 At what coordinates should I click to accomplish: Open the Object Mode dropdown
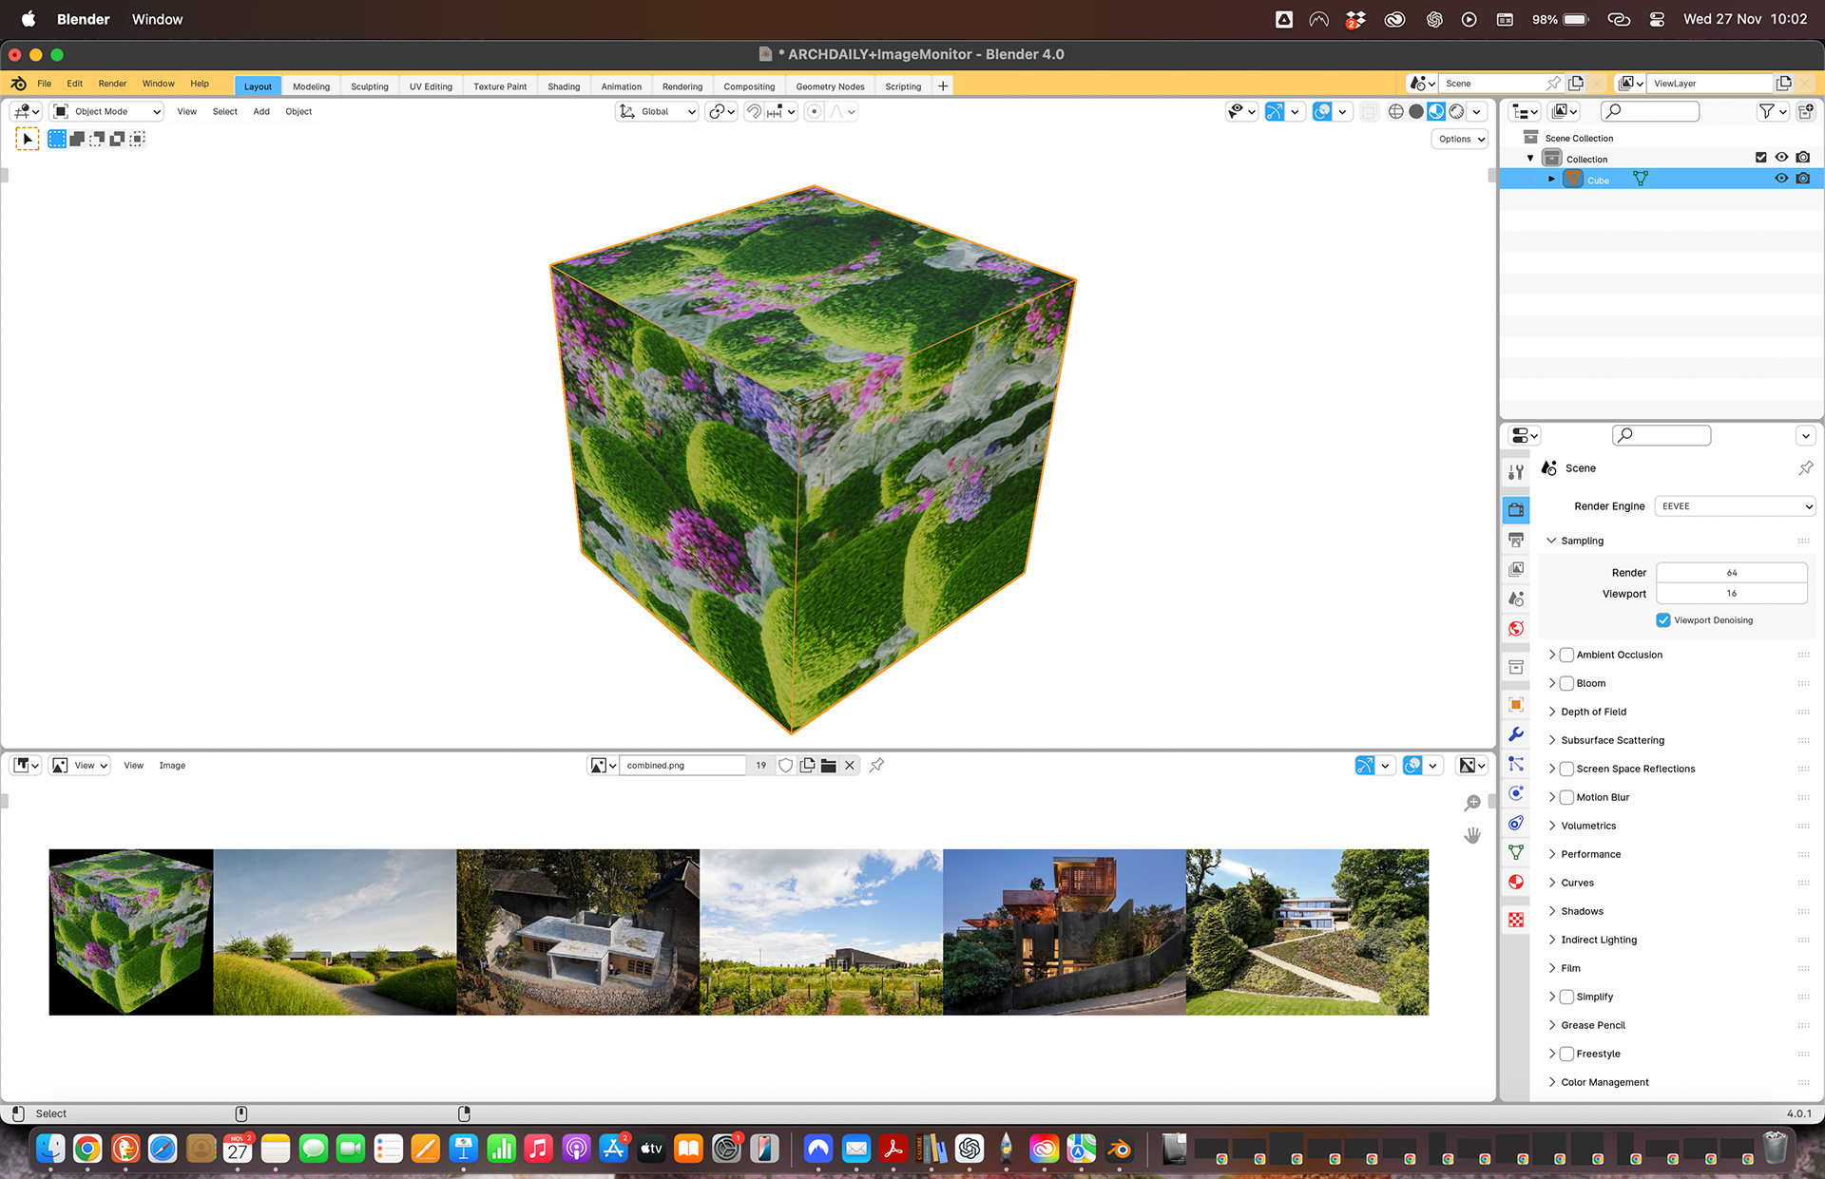click(107, 112)
